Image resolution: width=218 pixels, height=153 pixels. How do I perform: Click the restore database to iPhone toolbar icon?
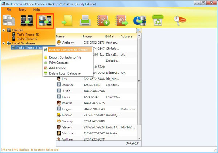tap(45, 21)
